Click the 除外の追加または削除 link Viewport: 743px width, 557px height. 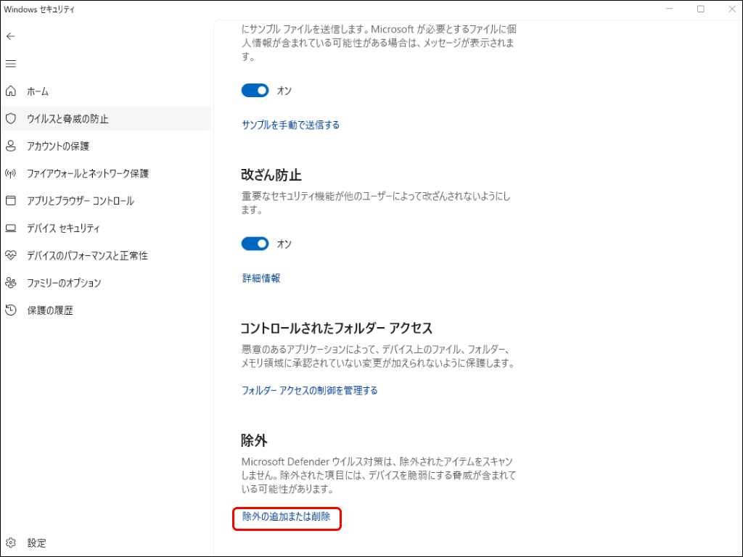(286, 519)
